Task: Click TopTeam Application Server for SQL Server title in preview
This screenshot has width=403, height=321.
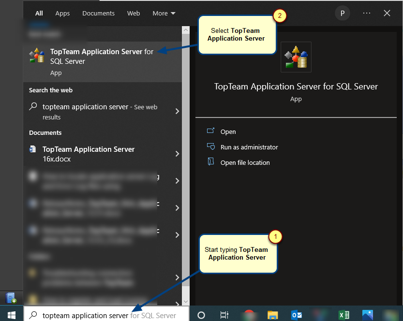Action: point(296,87)
